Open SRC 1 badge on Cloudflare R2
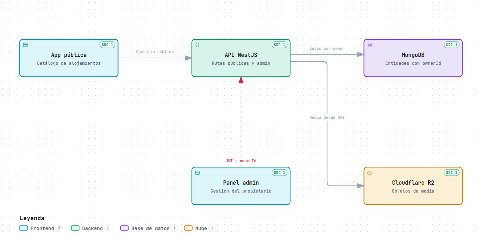Screen dimensions: 482x238 click(x=452, y=173)
